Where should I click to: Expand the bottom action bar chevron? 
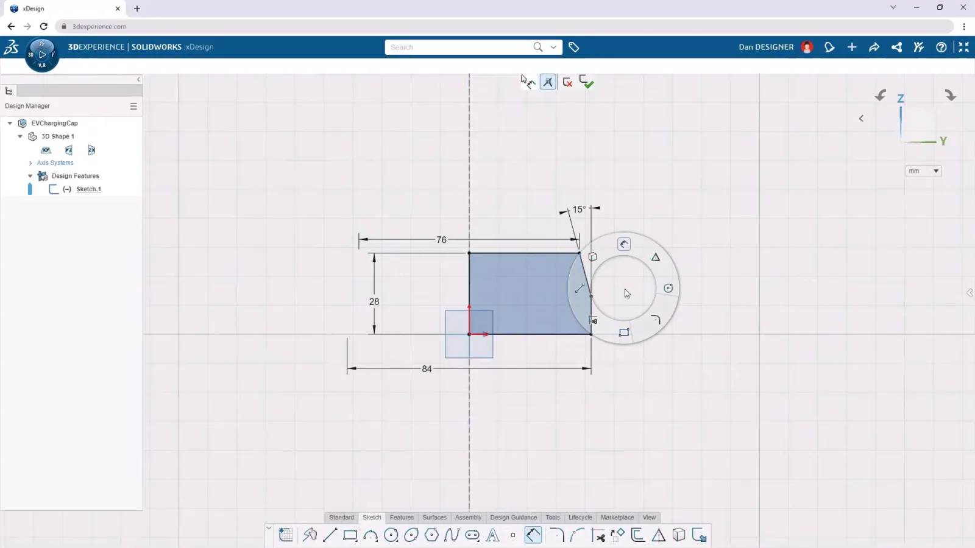269,528
